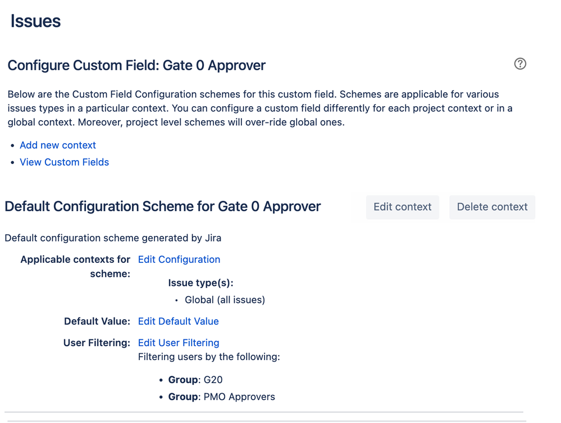Open the View Custom Fields link
Screen dimensions: 561x423
(x=64, y=162)
